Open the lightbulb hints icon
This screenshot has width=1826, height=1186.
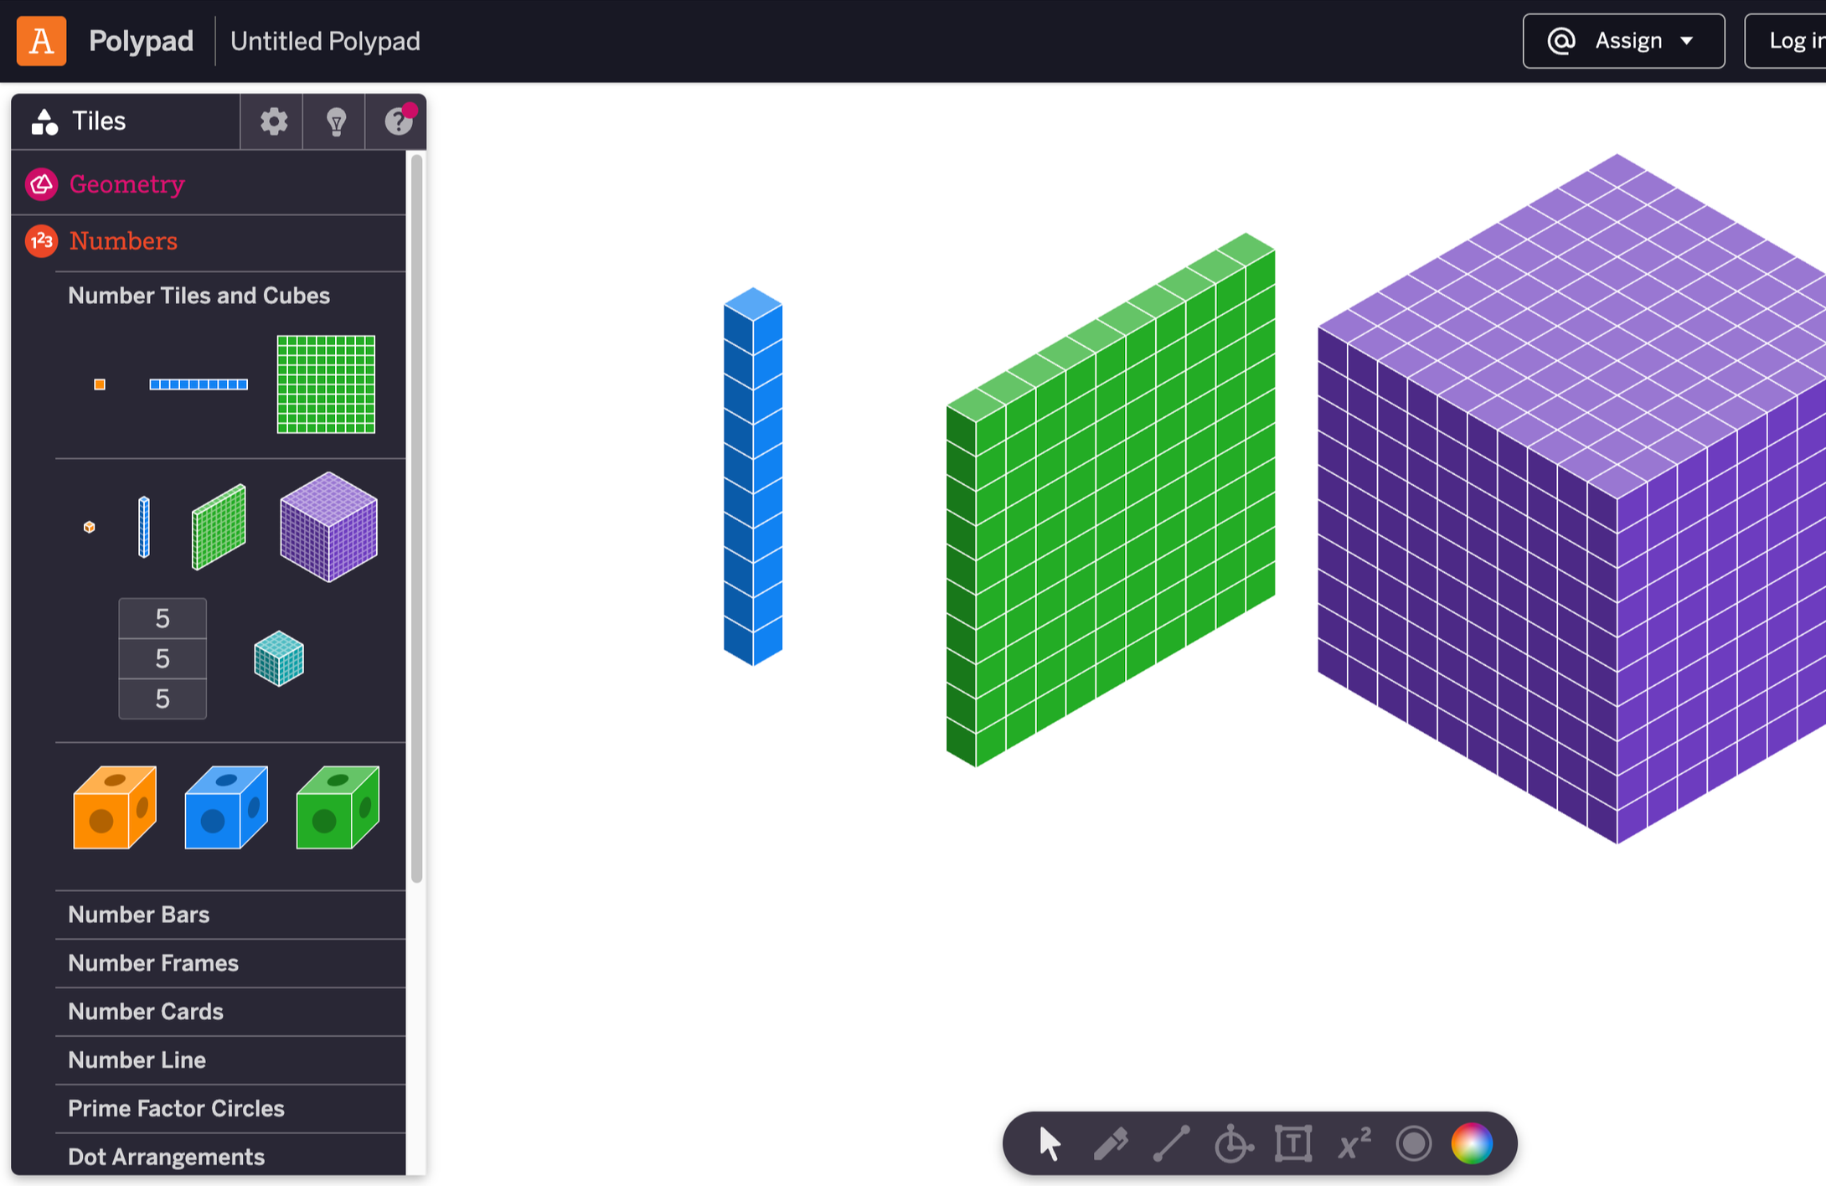(x=335, y=122)
